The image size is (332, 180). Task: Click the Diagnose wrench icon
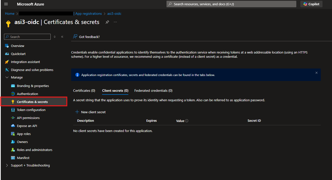(7, 70)
